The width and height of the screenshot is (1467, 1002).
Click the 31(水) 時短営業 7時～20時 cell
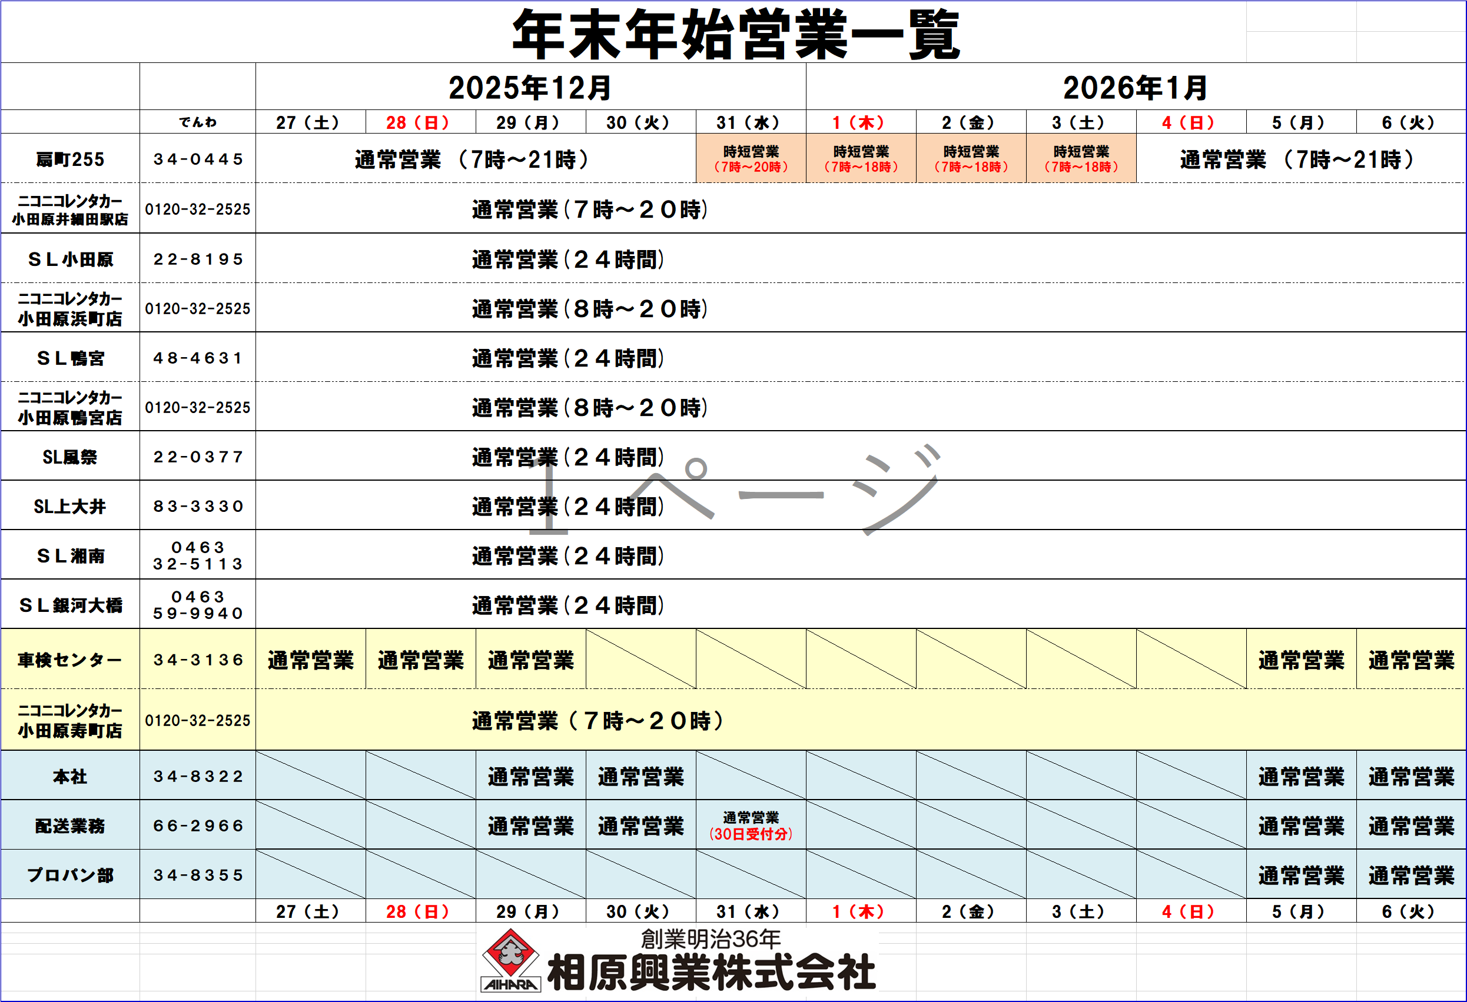coord(751,159)
